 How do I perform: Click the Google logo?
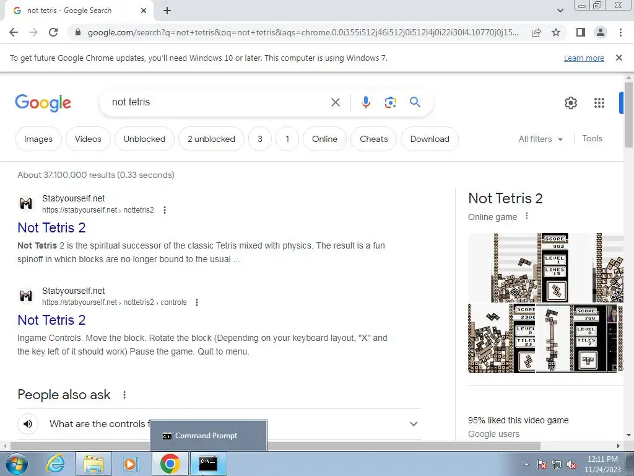click(43, 103)
